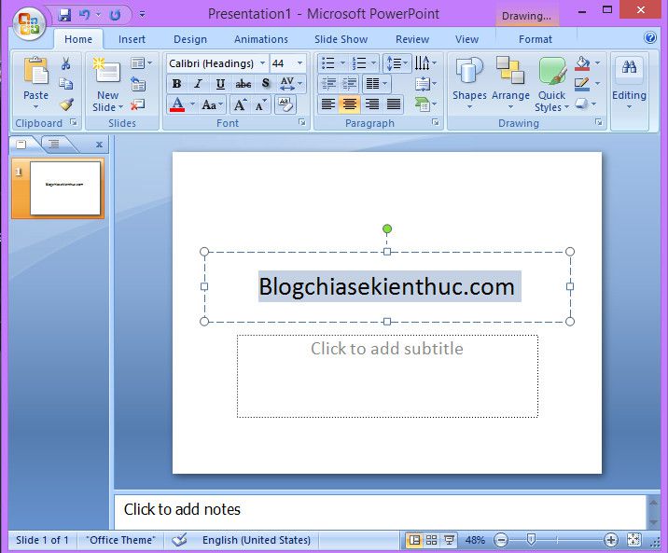The image size is (668, 553).
Task: Toggle bold on the selected title
Action: point(177,83)
